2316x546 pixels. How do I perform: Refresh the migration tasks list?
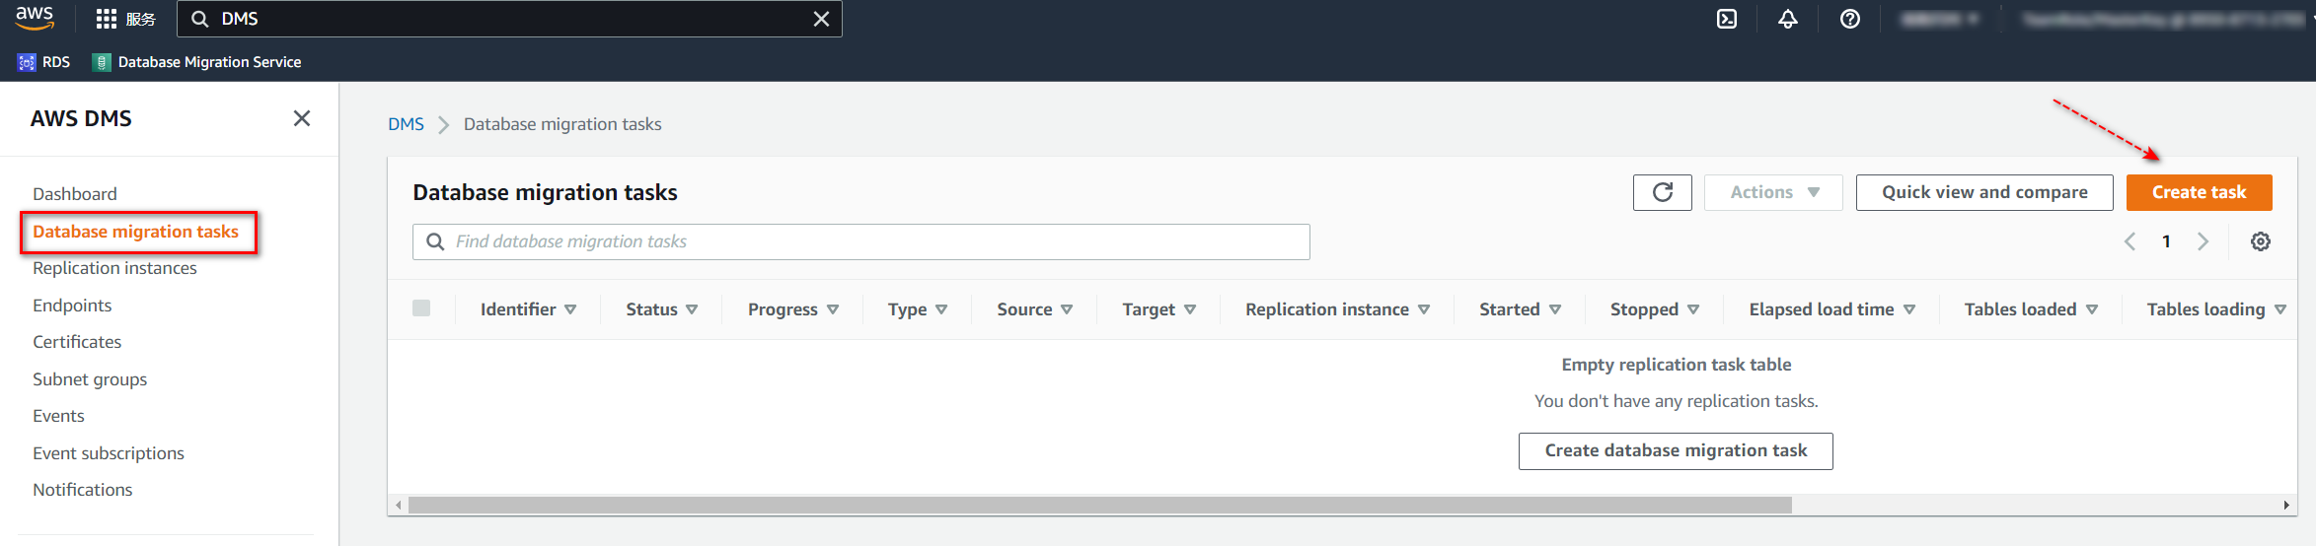[x=1663, y=192]
